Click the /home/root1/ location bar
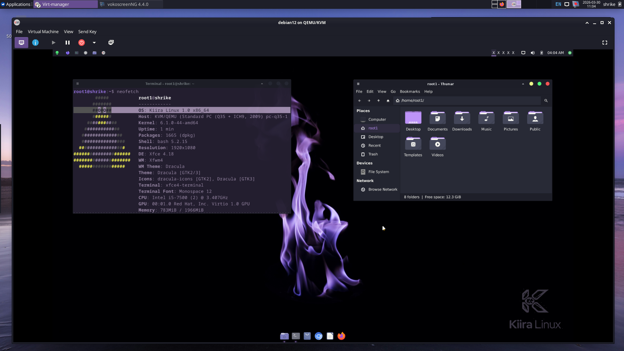This screenshot has width=624, height=351. click(x=468, y=101)
